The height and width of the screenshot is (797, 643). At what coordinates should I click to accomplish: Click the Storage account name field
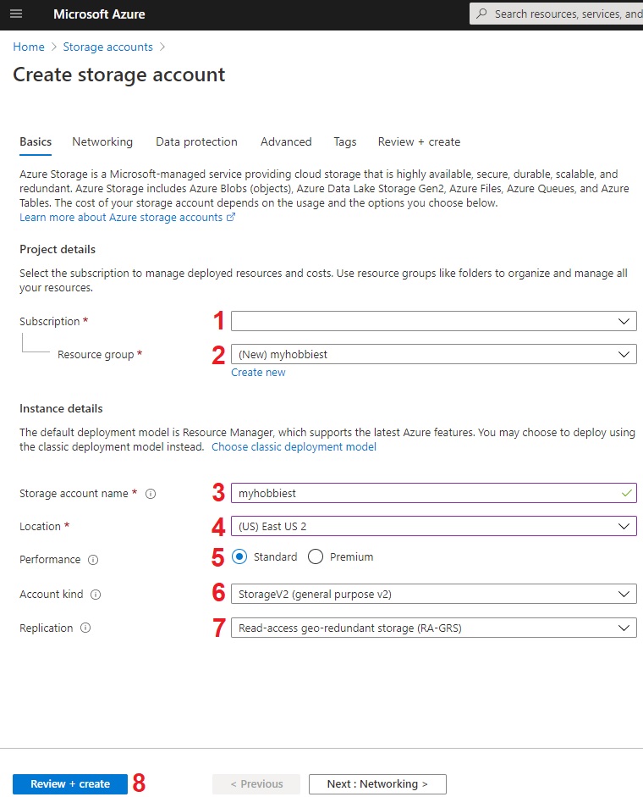click(x=434, y=493)
